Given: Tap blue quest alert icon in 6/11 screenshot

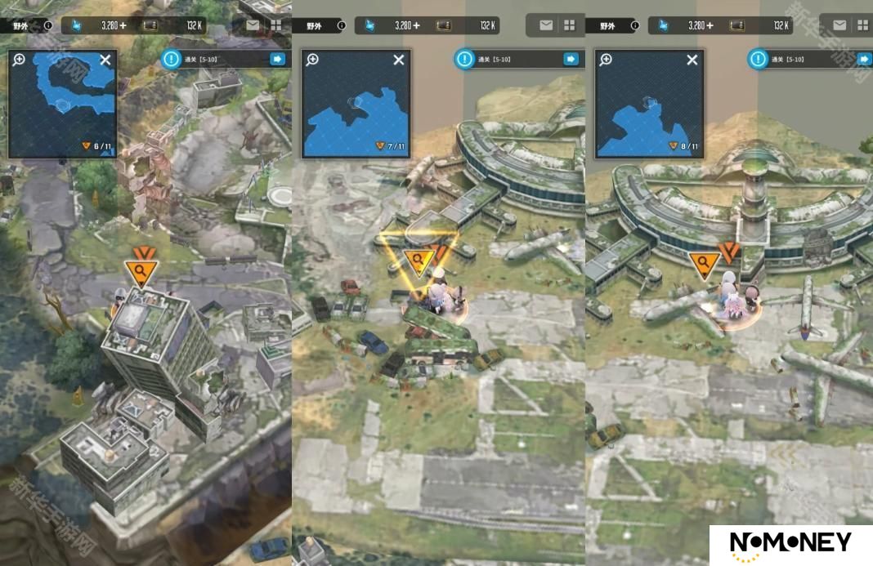Looking at the screenshot, I should [171, 59].
